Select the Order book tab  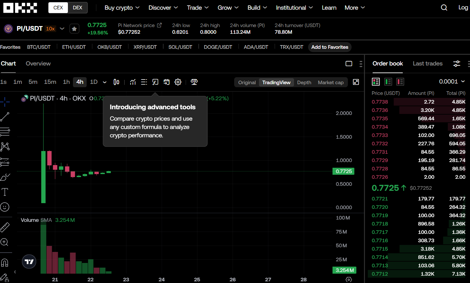point(388,63)
